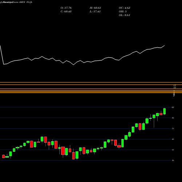Image resolution: width=182 pixels, height=182 pixels.
Task: Click the 41 price axis label
Action: [173, 150]
